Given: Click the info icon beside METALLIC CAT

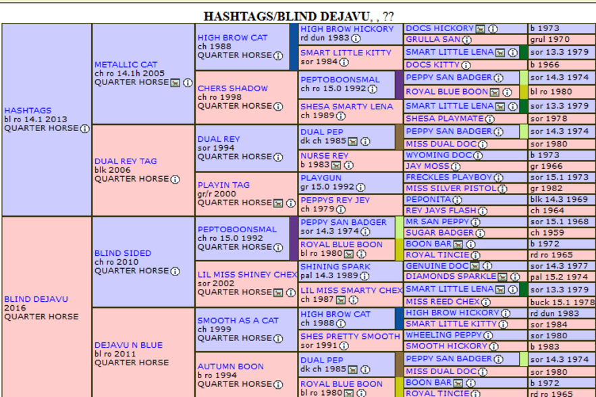Looking at the screenshot, I should tap(188, 83).
